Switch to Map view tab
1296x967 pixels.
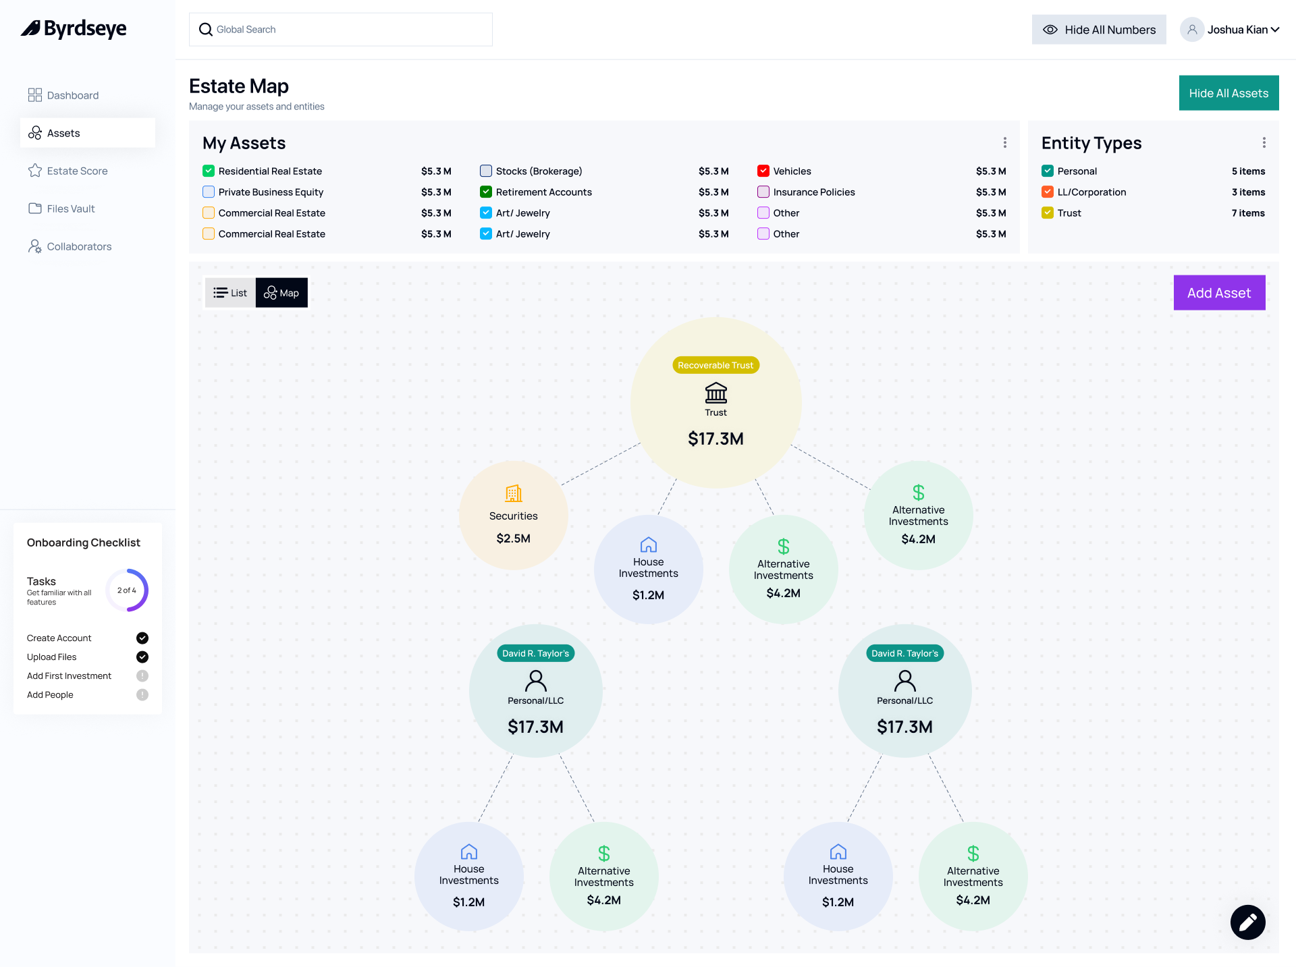[x=281, y=293]
